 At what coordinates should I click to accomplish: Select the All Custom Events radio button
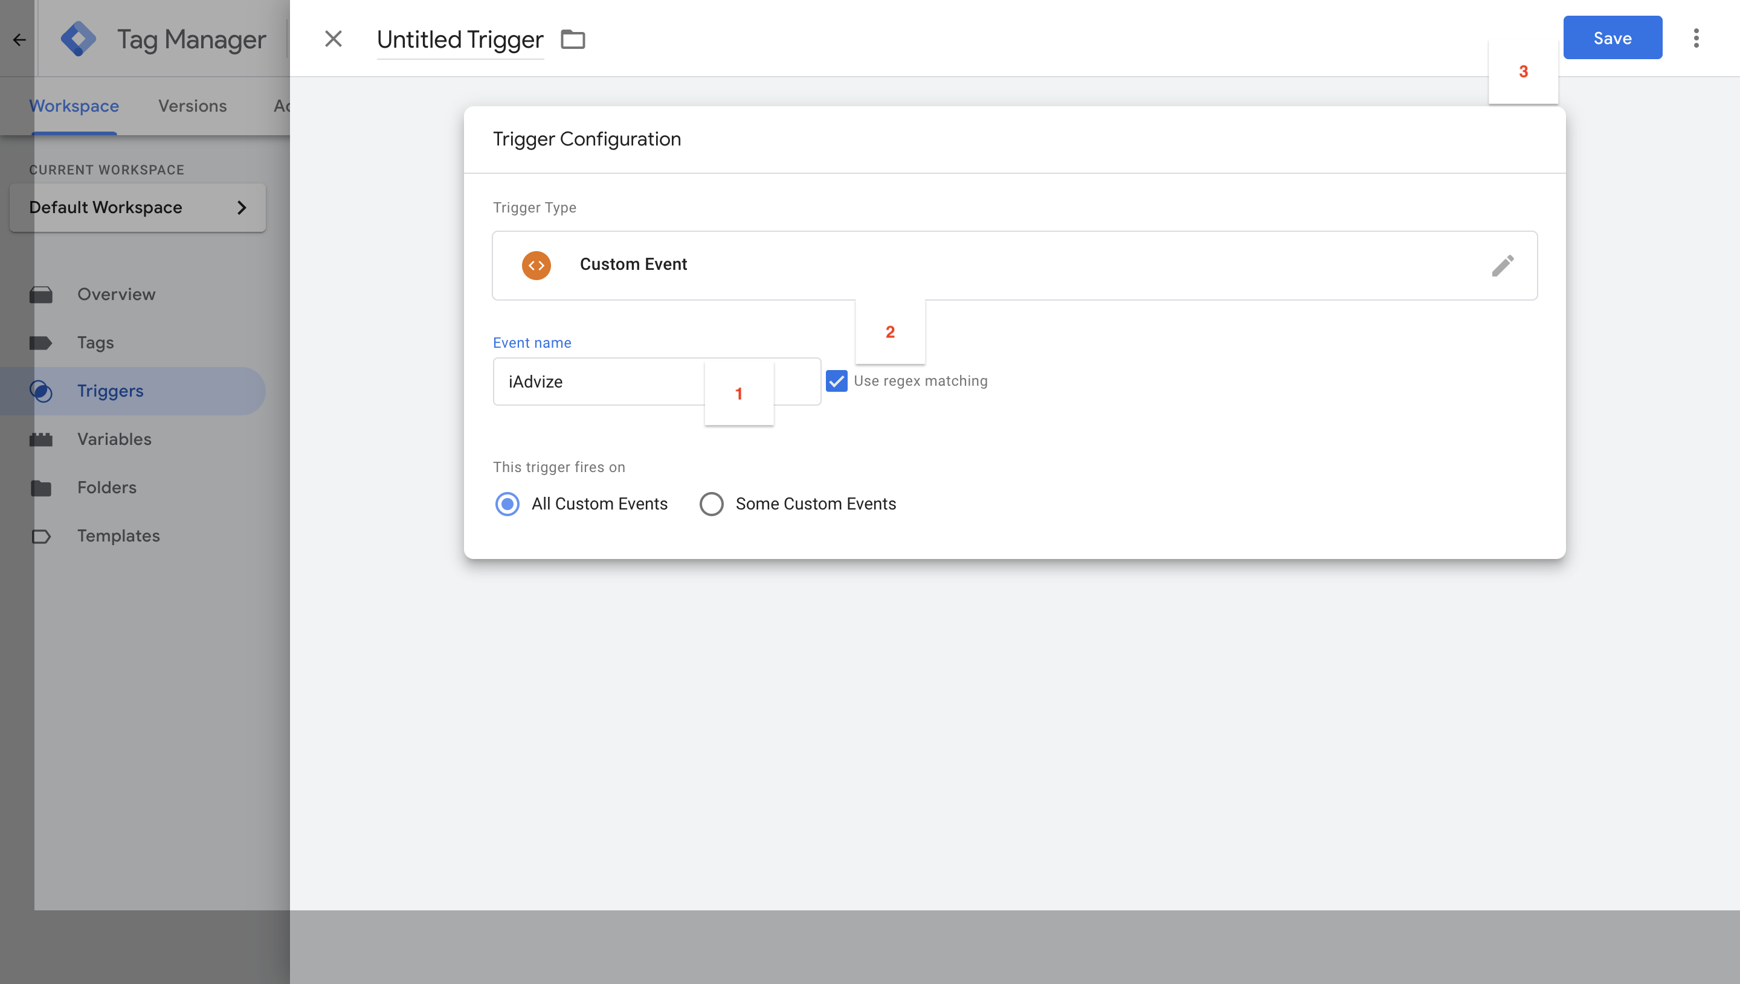[x=507, y=503]
